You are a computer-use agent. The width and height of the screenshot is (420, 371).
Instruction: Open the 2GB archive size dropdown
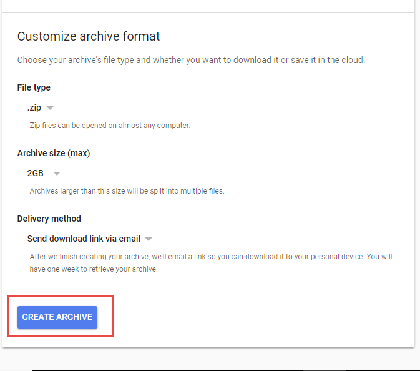44,173
